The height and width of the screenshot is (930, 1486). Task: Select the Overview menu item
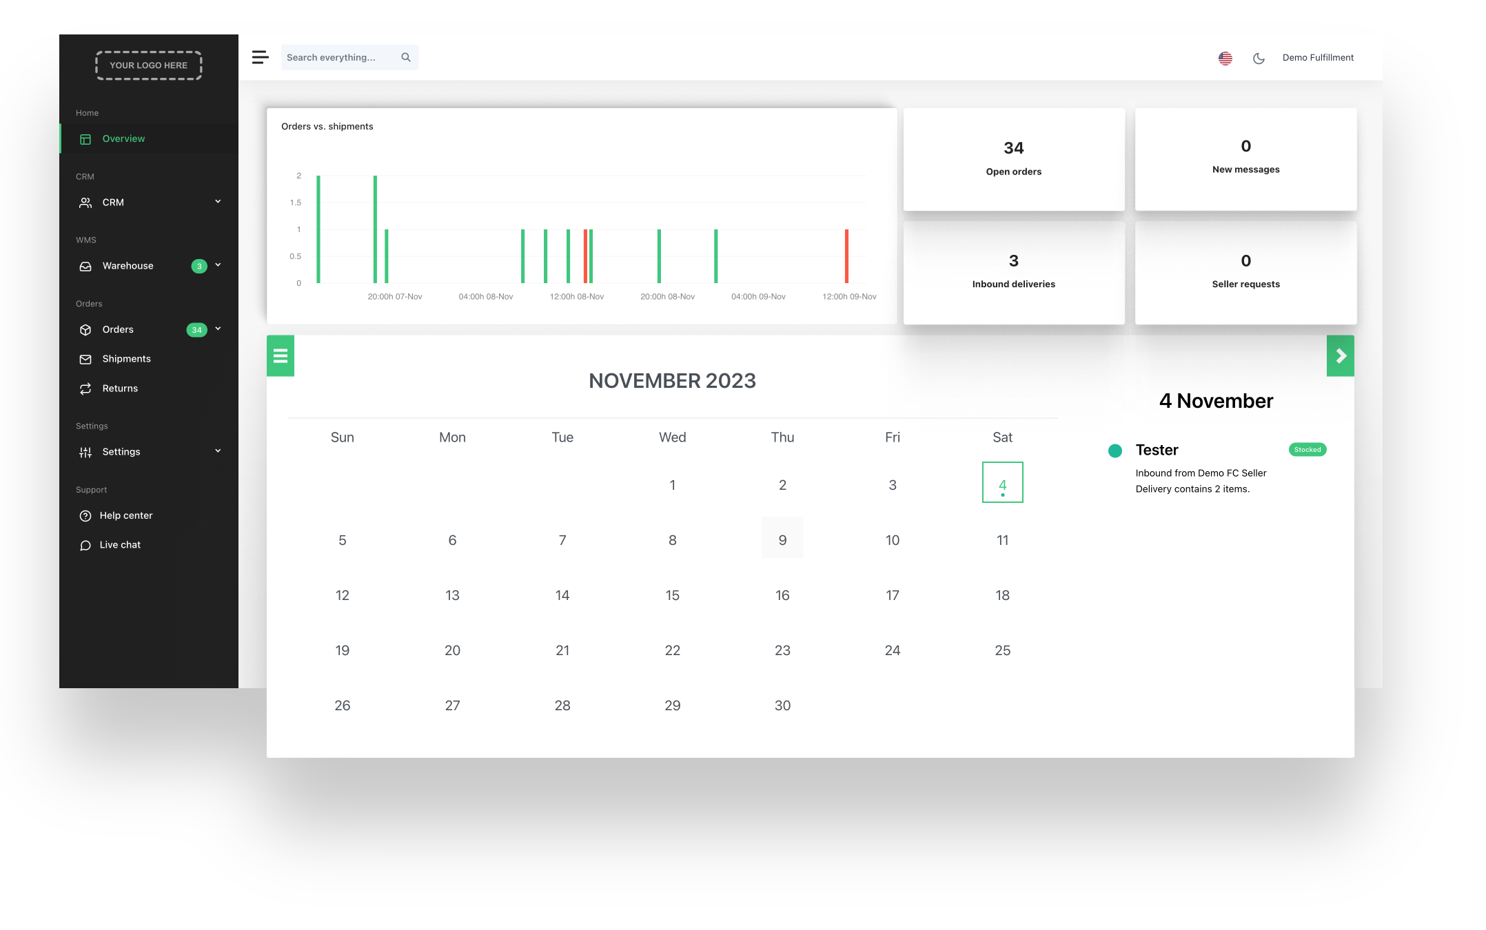pyautogui.click(x=123, y=138)
